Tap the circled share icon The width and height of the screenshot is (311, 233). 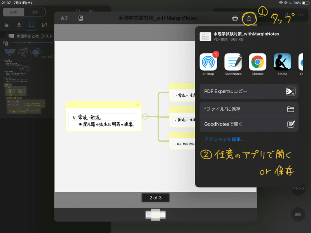pos(248,18)
